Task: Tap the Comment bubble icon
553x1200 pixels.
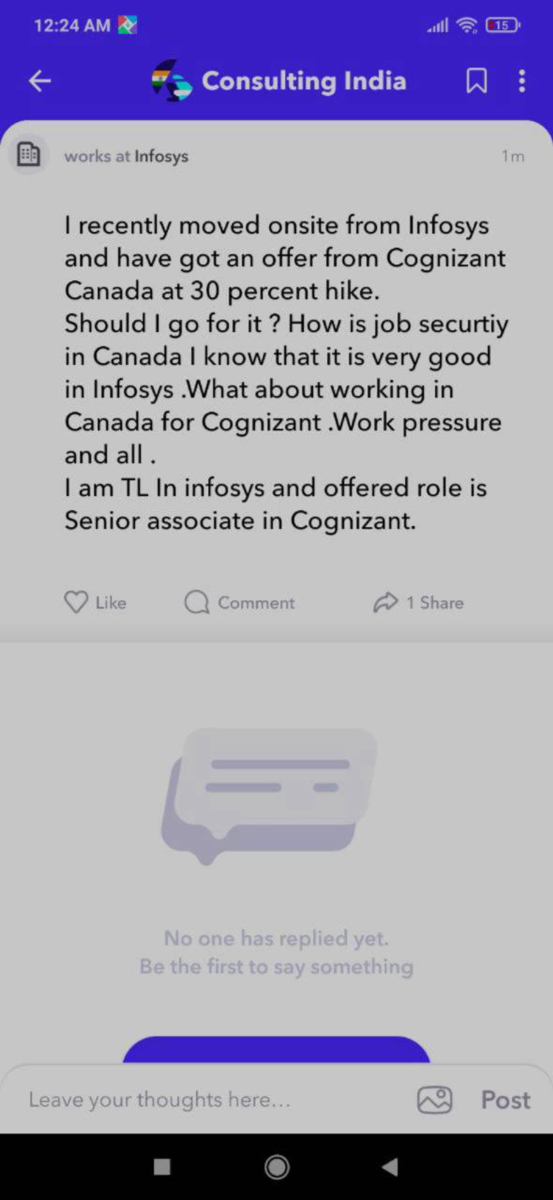Action: [197, 602]
